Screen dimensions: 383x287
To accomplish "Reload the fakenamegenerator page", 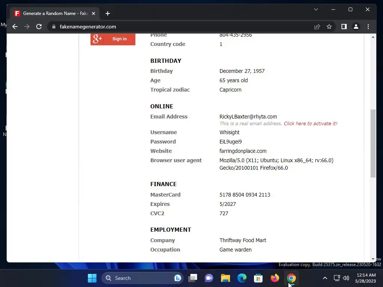I will (39, 27).
